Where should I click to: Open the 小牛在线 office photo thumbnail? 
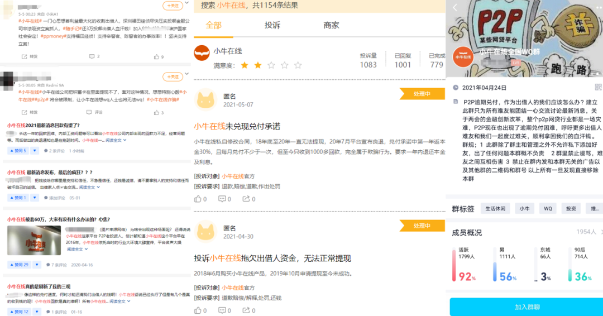point(33,241)
